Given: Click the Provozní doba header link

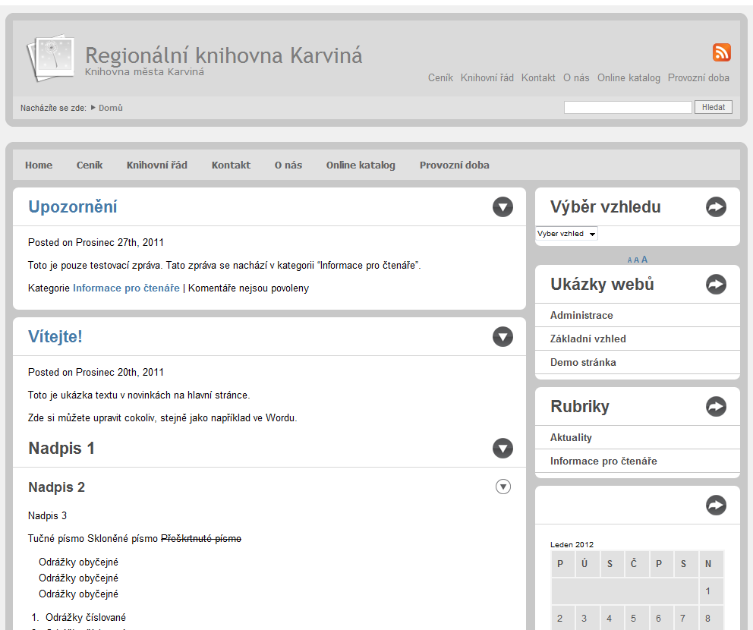Looking at the screenshot, I should [x=698, y=77].
